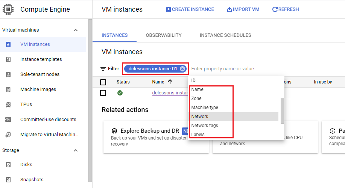
Task: Open VM instances in sidebar
Action: [x=43, y=44]
